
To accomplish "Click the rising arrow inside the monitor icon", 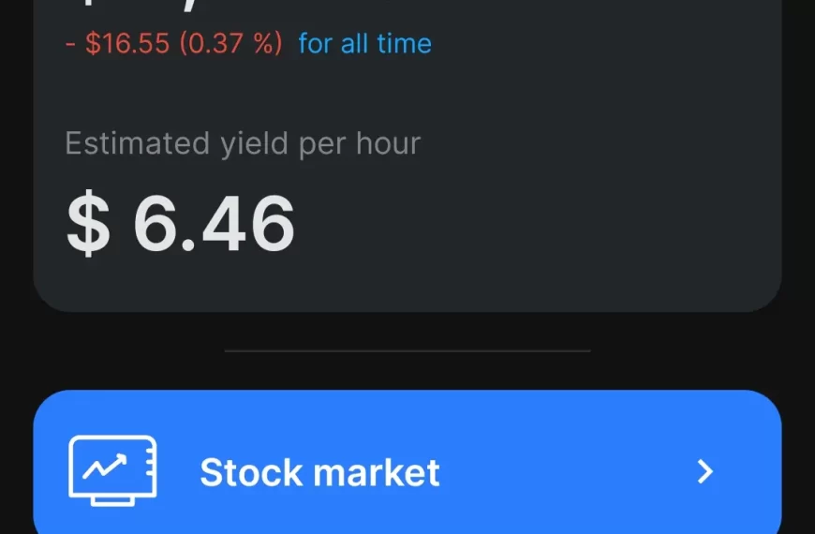I will coord(105,466).
